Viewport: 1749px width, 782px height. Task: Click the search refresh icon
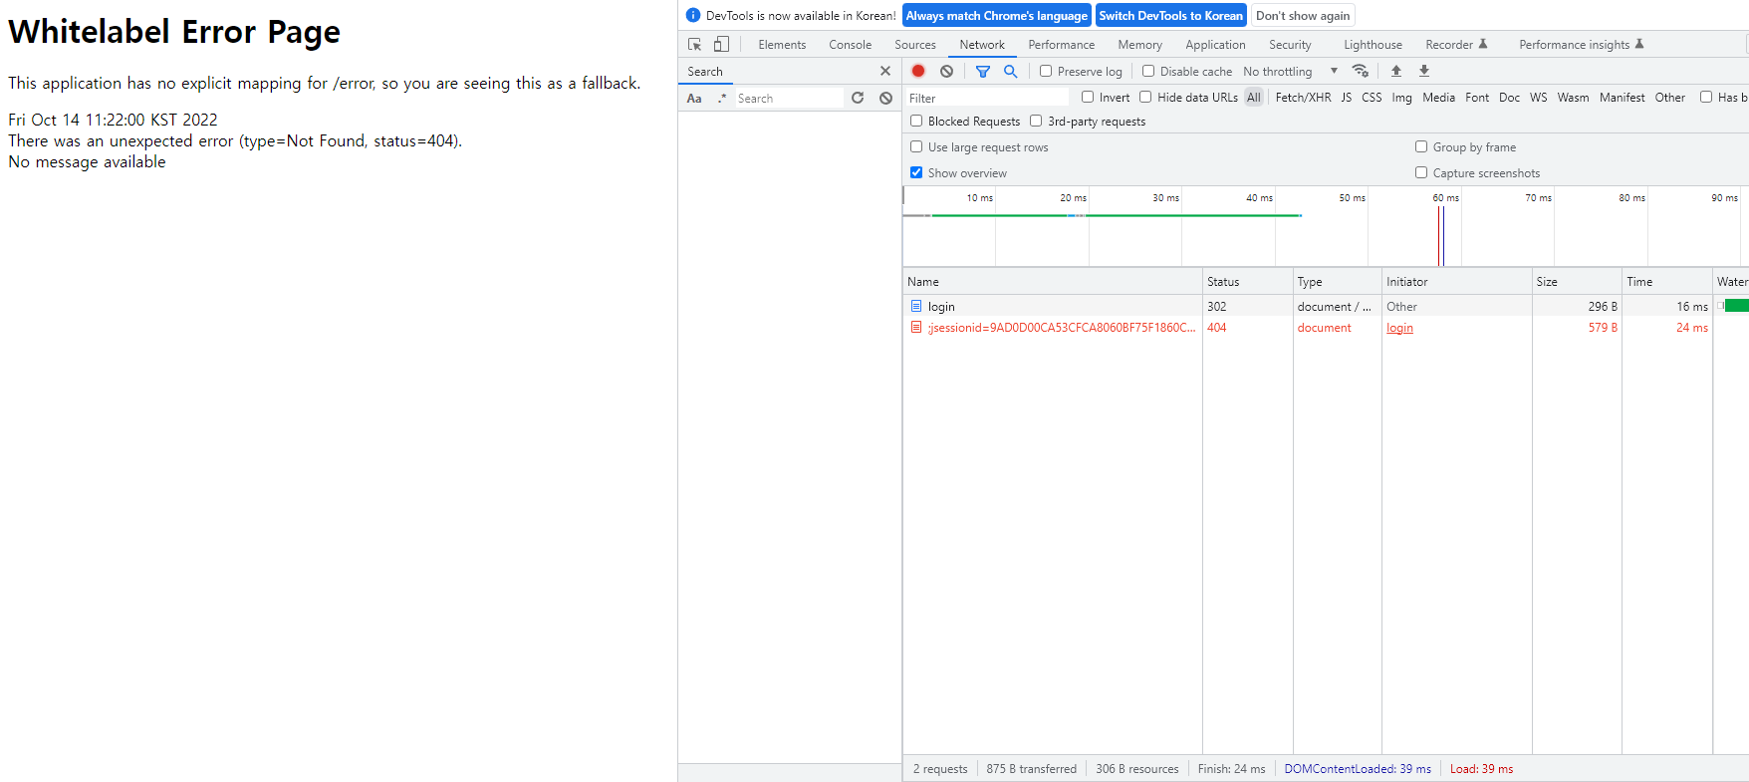point(858,98)
